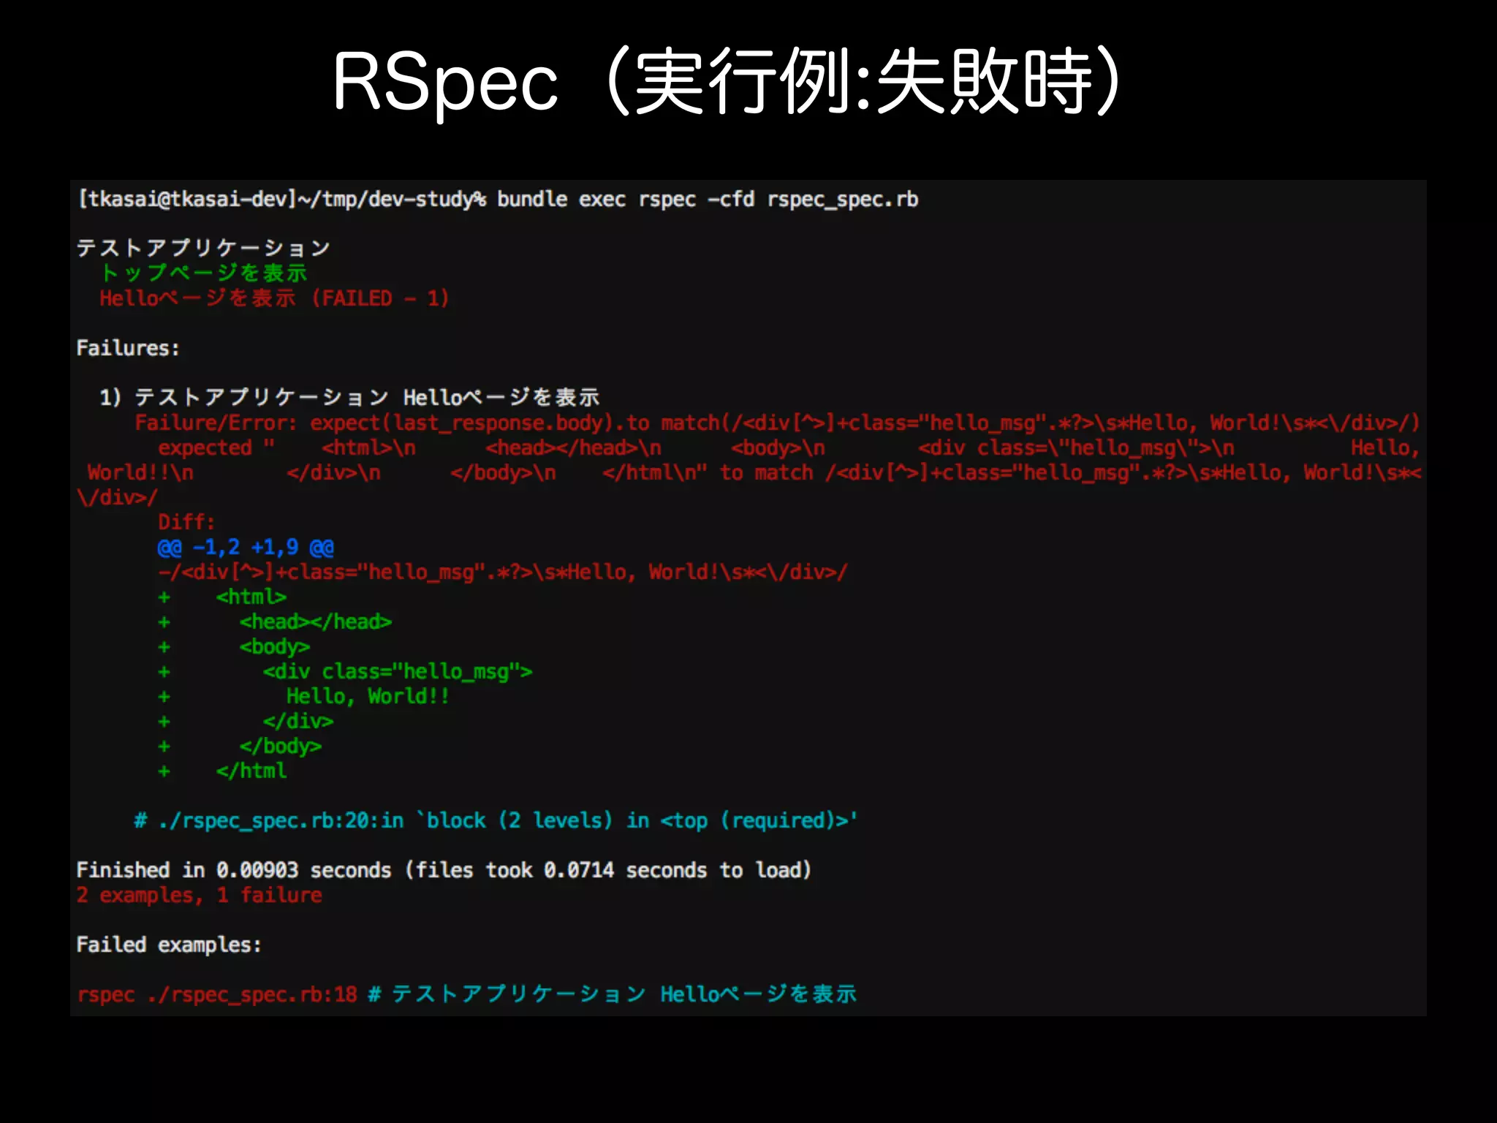Viewport: 1497px width, 1123px height.
Task: Click the 'Failed examples:' label
Action: (169, 945)
